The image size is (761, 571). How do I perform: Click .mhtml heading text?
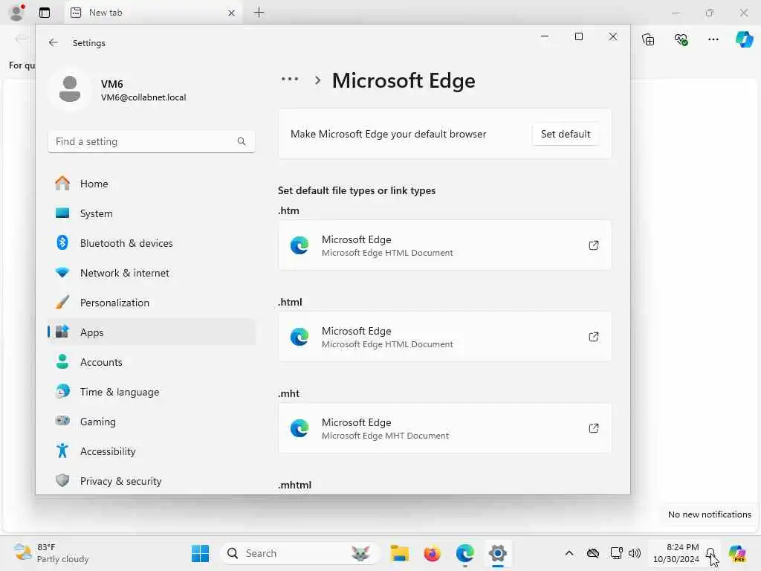[x=294, y=485]
